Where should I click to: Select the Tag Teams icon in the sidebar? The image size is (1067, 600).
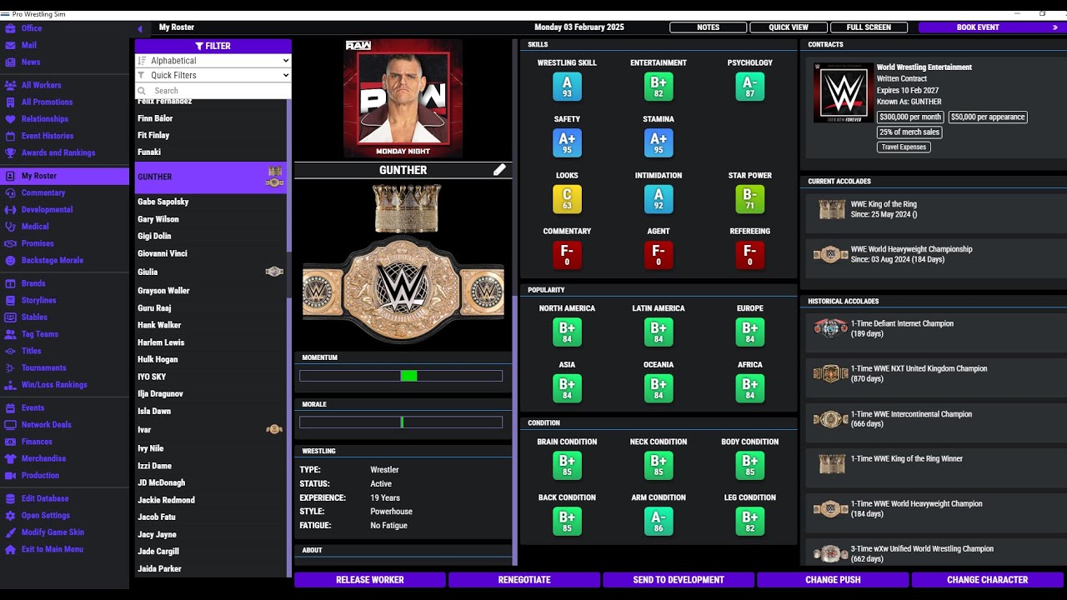click(x=10, y=333)
